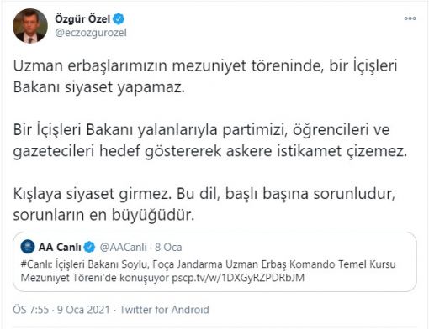Select the paragraph starting 'Uzman erbaşlarımızın mezuniyet'
Viewport: 429px width, 329px height.
click(205, 76)
